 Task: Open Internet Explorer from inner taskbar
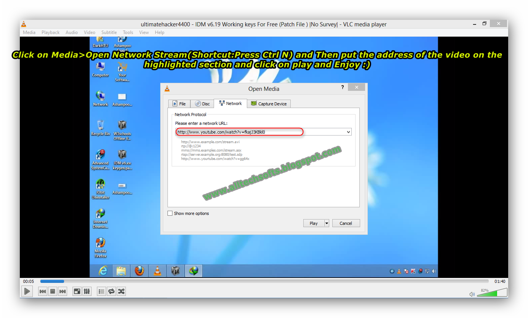[x=103, y=271]
